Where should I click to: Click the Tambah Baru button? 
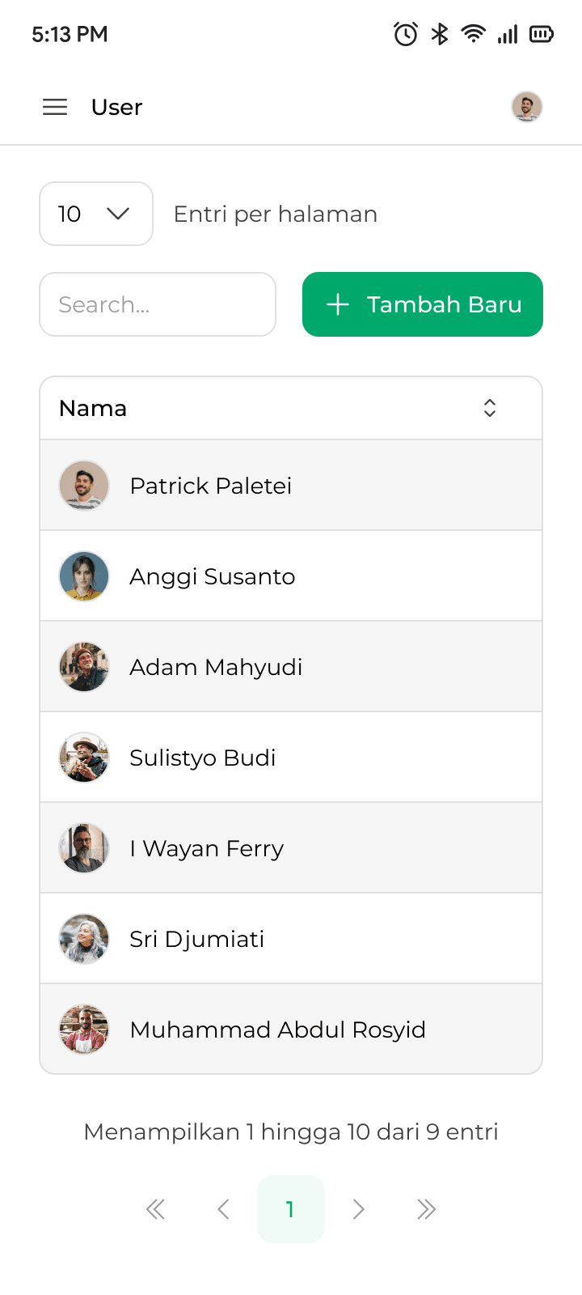(423, 304)
